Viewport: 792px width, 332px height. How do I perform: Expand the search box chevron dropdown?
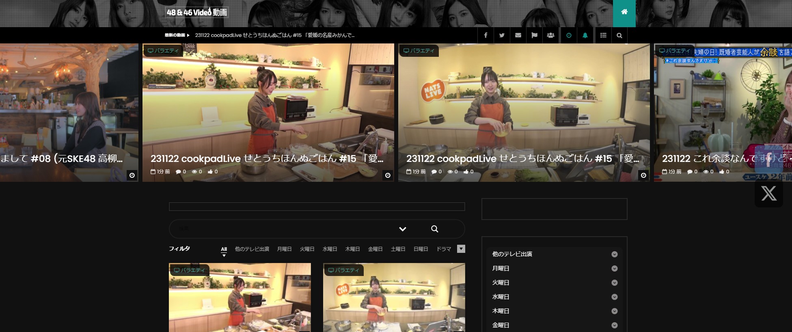(402, 229)
